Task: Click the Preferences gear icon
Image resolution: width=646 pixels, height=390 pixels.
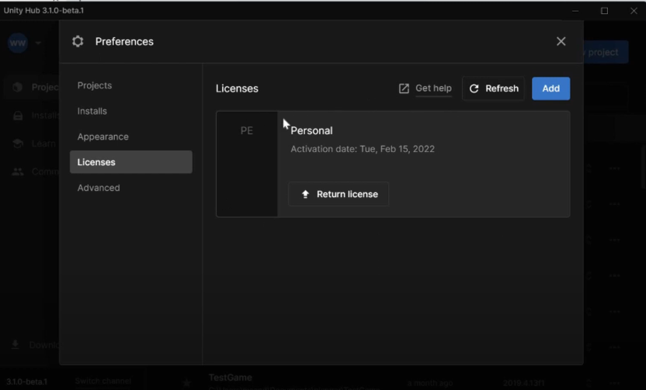Action: (78, 42)
